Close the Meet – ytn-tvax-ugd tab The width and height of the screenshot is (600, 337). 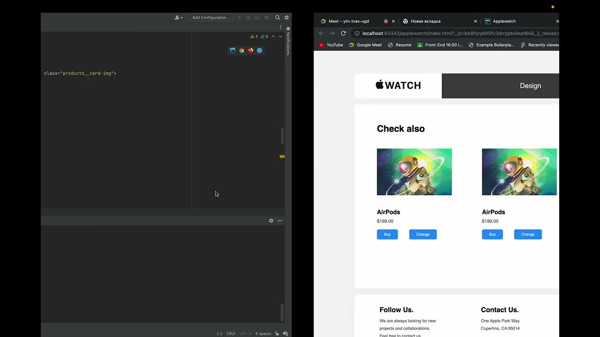click(393, 21)
